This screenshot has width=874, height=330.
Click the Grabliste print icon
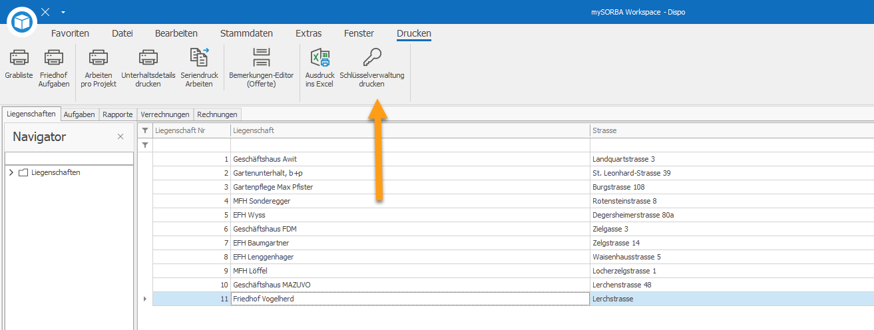click(x=19, y=58)
